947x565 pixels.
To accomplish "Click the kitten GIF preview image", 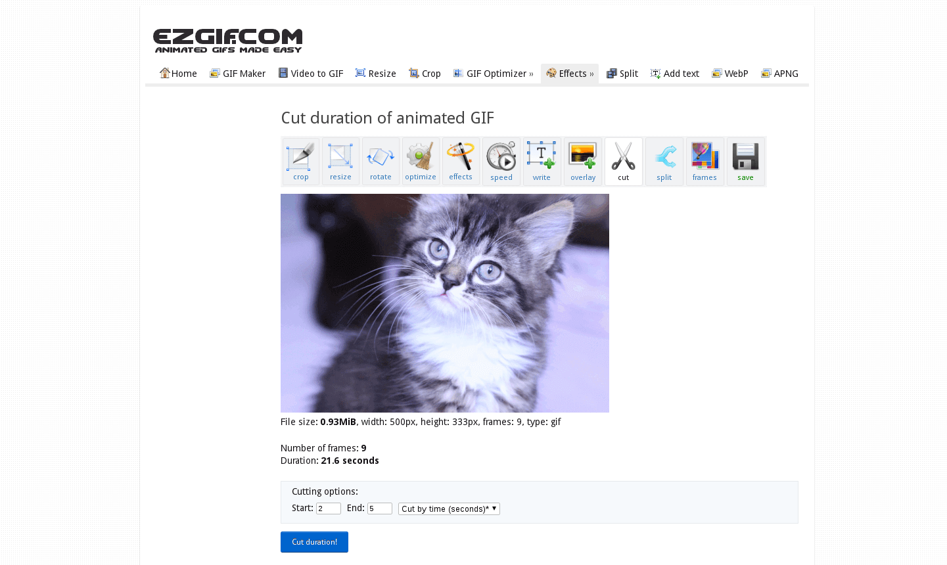I will click(x=445, y=303).
